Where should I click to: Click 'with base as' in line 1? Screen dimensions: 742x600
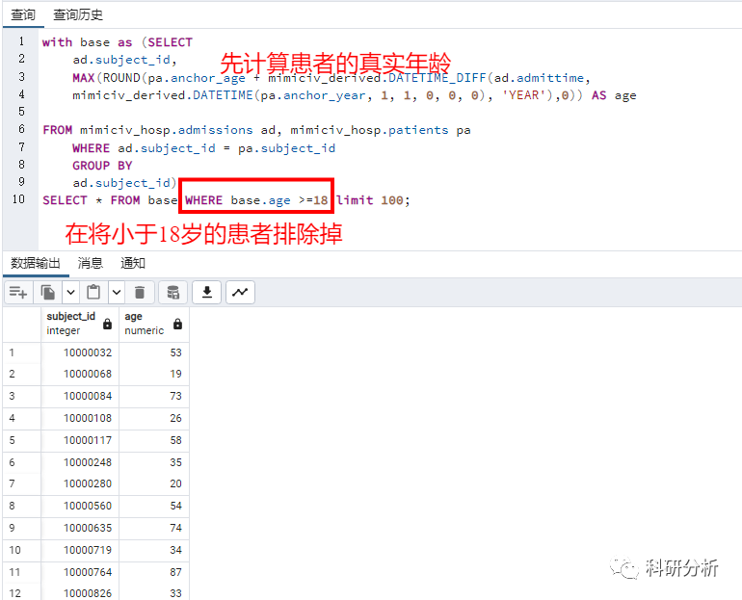(x=87, y=42)
